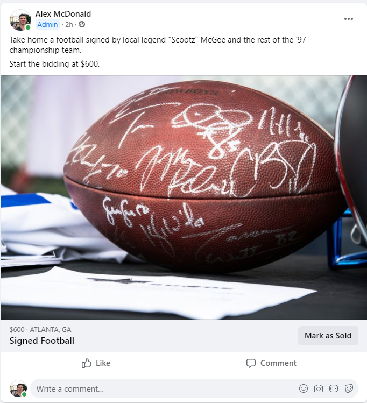367x403 pixels.
Task: Click the $600 Atlanta, GA listing details
Action: (40, 329)
